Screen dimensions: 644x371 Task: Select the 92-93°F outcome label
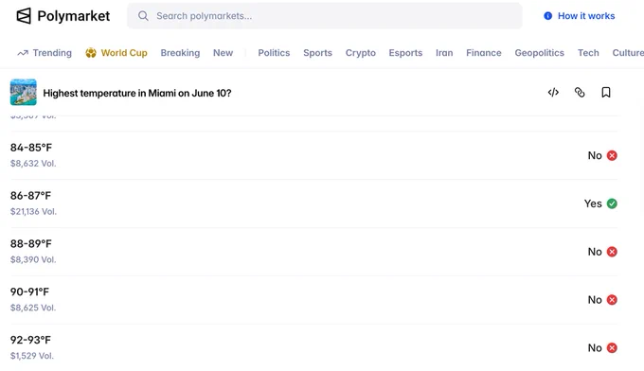[31, 340]
